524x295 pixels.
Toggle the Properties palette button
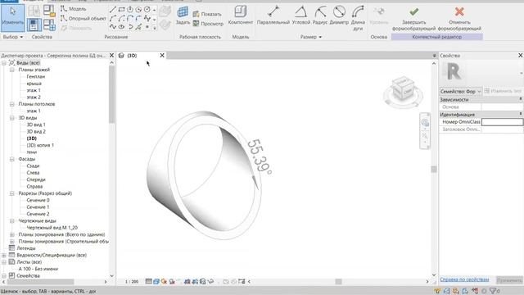34,25
